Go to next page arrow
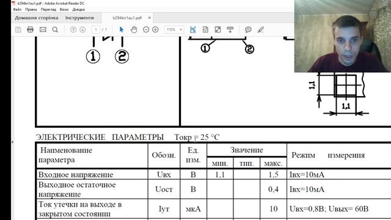 point(82,30)
